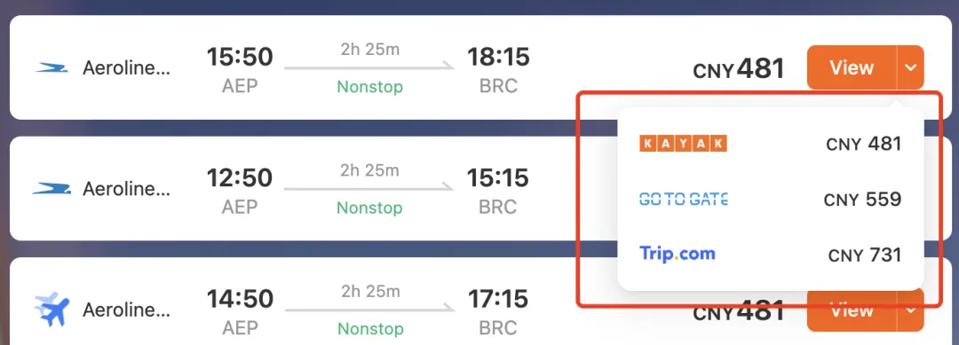Screen dimensions: 959x345
Task: Collapse price options via arrow beside top View
Action: (x=911, y=67)
